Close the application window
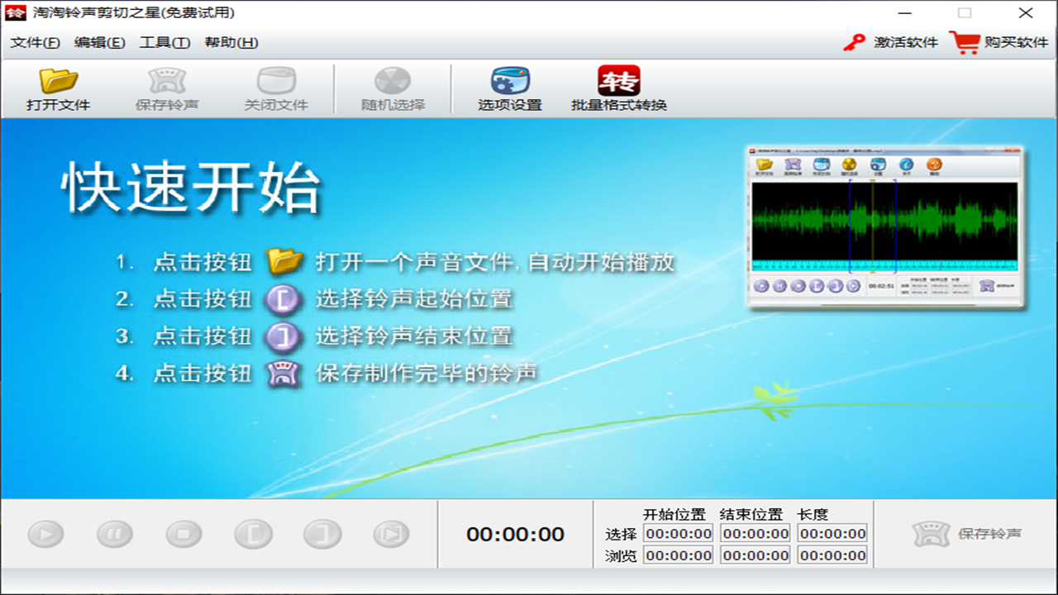The image size is (1058, 595). pos(1026,13)
